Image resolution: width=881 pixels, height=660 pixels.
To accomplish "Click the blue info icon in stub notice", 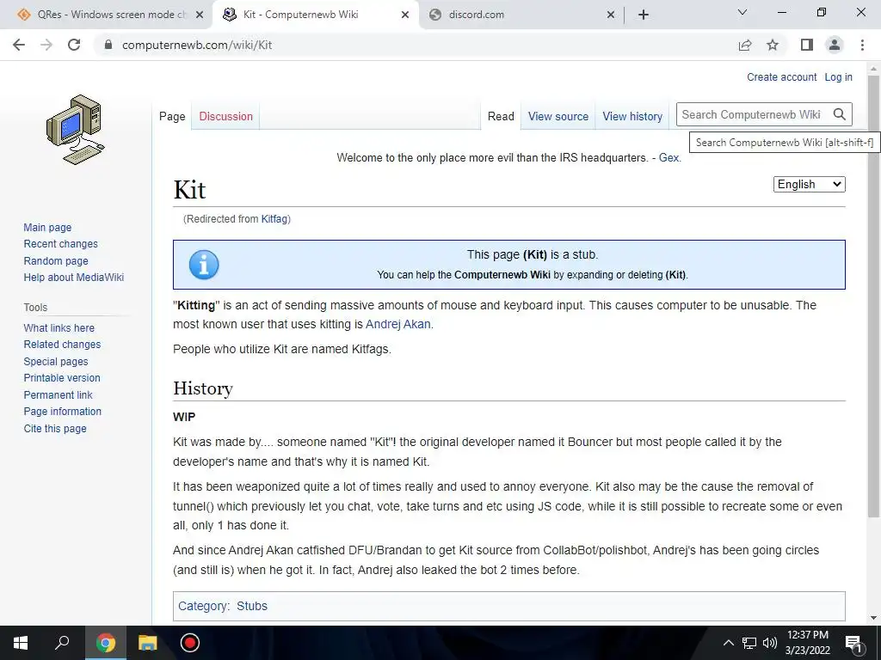I will pyautogui.click(x=203, y=265).
